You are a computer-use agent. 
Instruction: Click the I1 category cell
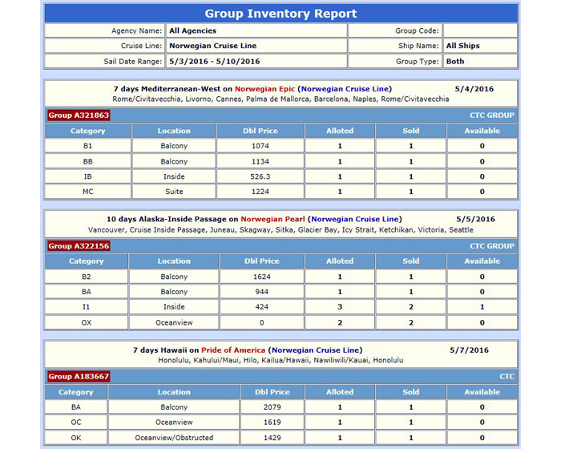tap(87, 307)
